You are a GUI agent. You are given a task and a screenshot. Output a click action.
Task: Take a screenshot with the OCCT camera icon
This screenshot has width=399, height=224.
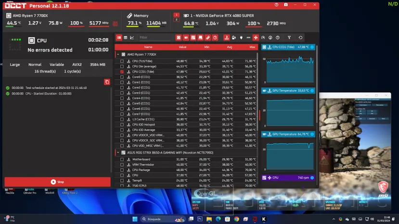[286, 5]
